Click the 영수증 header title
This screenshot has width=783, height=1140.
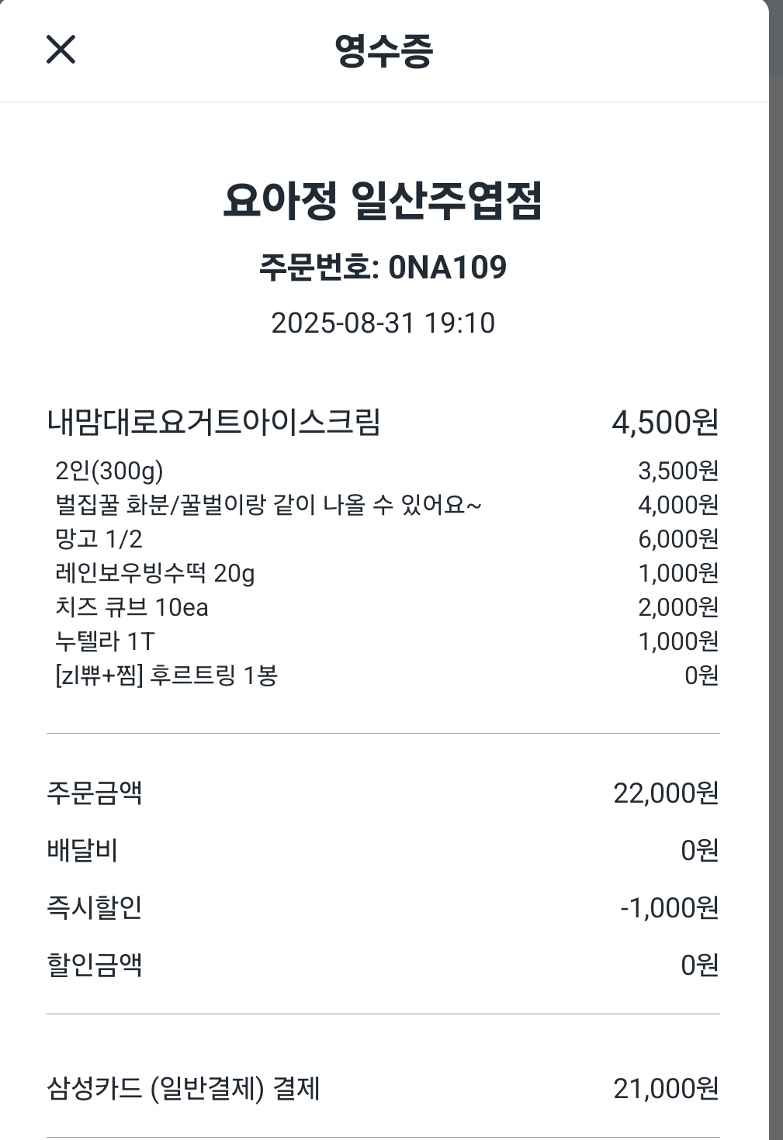[x=383, y=51]
